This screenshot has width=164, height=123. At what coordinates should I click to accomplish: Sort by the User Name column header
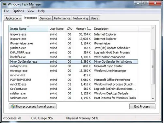[57, 29]
